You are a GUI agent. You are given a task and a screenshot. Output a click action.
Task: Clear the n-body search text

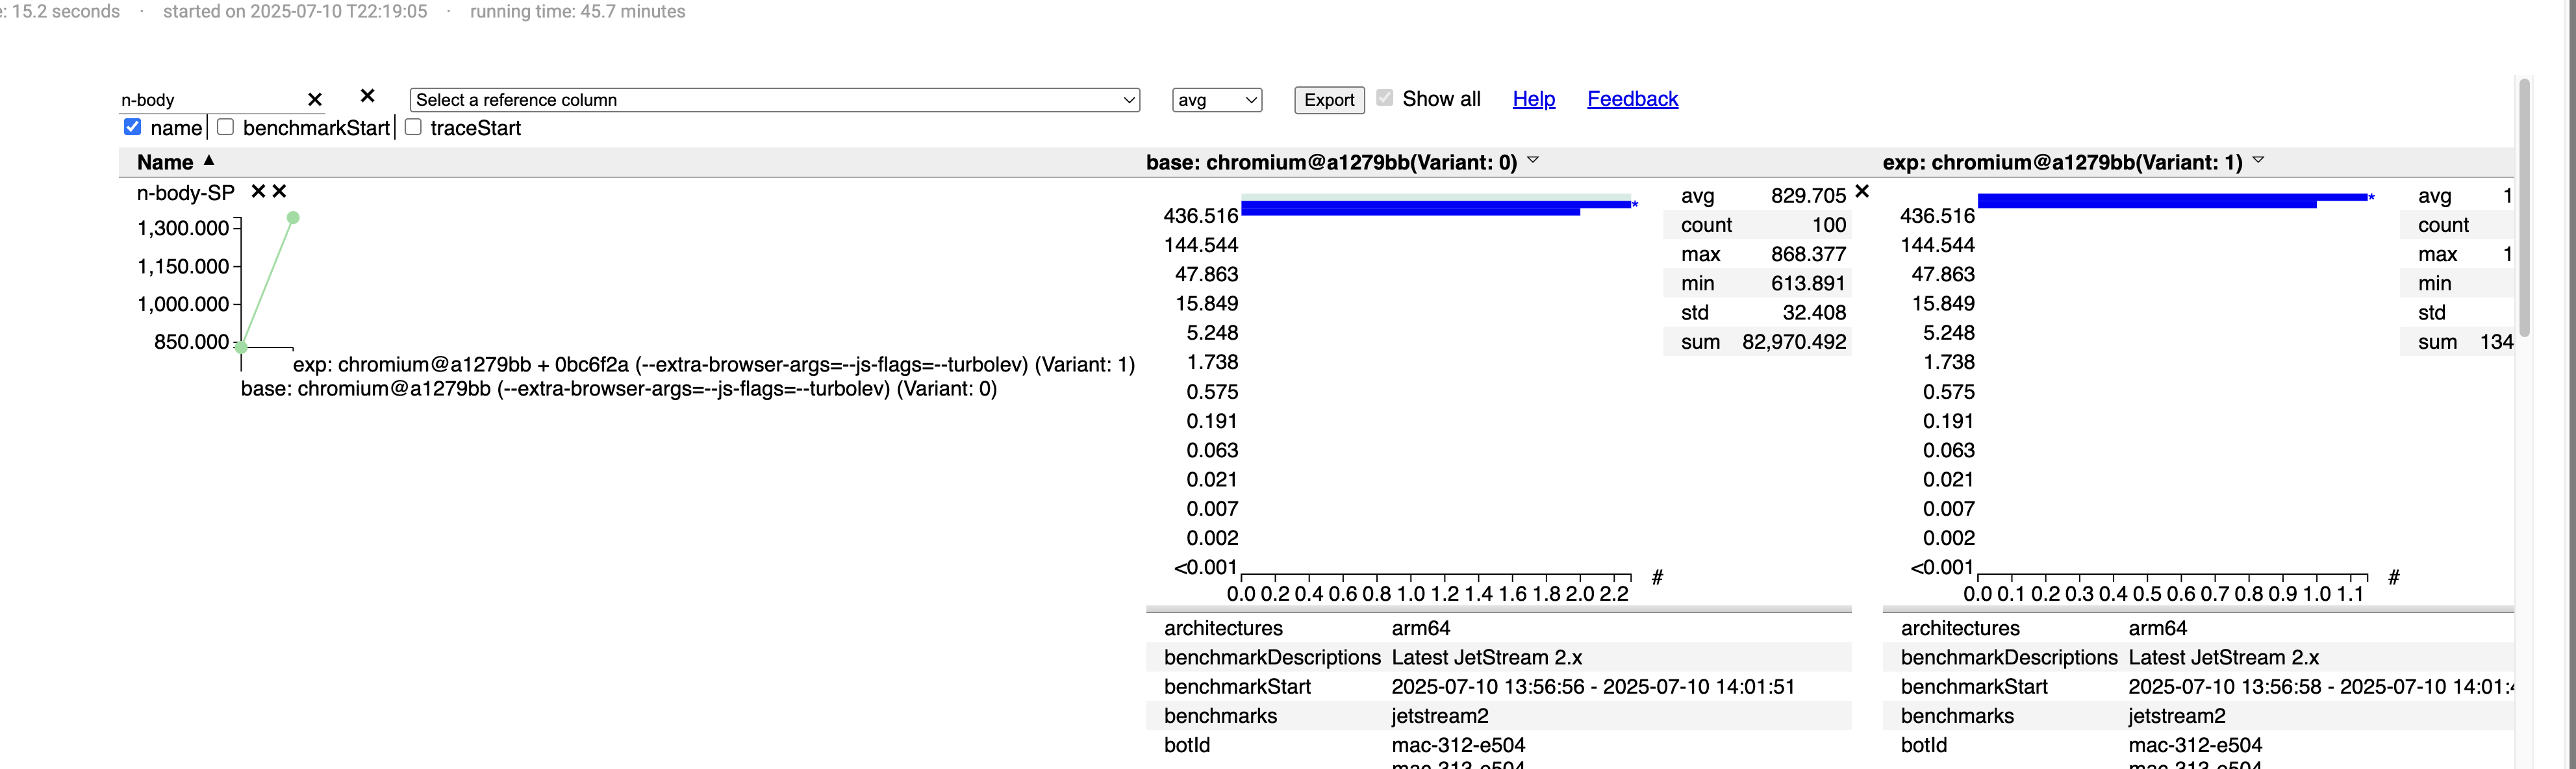tap(315, 100)
